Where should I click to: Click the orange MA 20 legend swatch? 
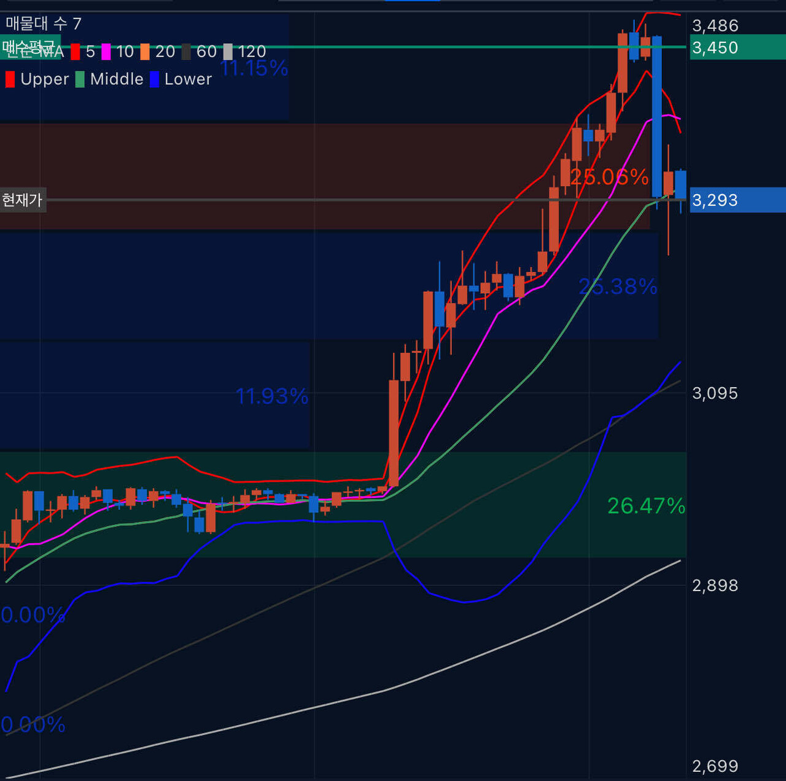pyautogui.click(x=145, y=52)
